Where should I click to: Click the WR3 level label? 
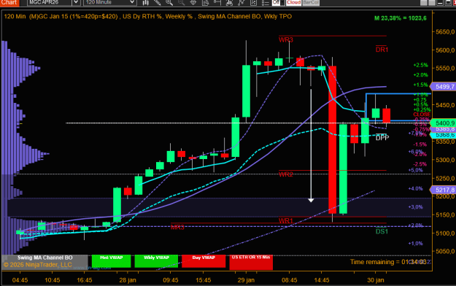(x=286, y=40)
